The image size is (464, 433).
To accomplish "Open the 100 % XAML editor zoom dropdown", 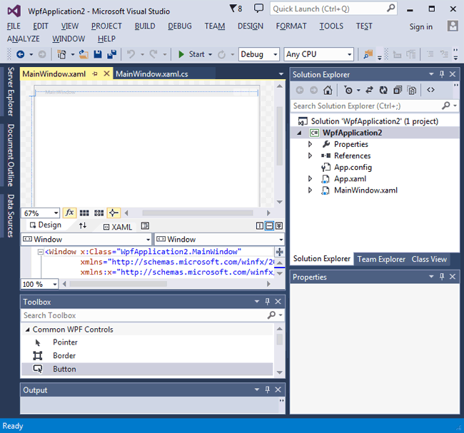I will 40,284.
